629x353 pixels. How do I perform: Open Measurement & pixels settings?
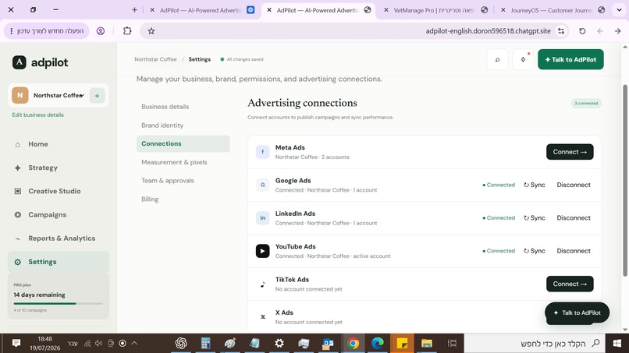(x=183, y=162)
